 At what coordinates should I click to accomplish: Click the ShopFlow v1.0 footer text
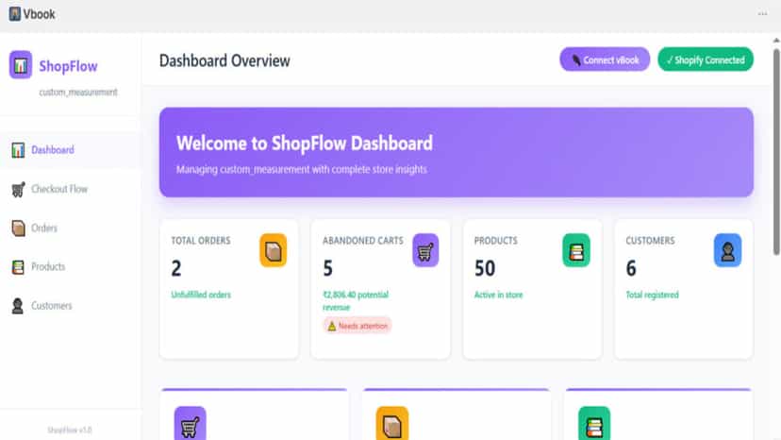[70, 430]
